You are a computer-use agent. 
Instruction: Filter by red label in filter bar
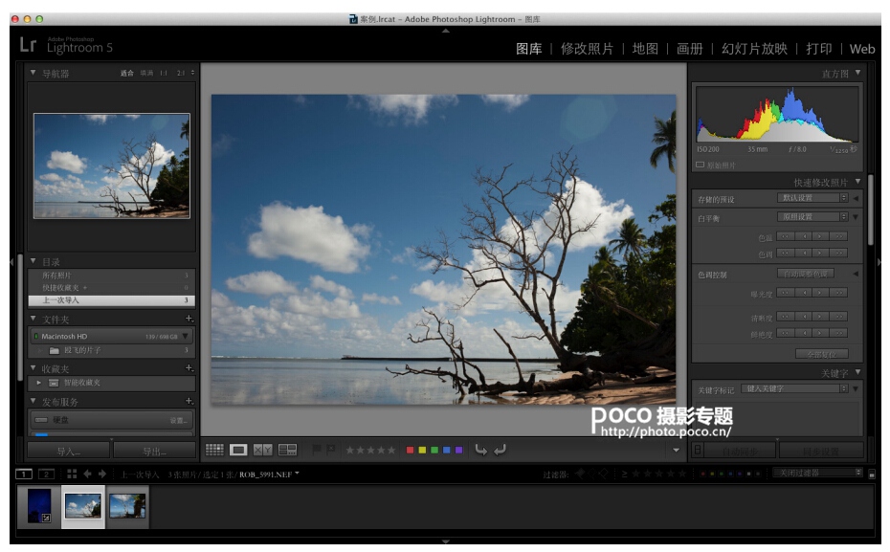click(x=703, y=474)
